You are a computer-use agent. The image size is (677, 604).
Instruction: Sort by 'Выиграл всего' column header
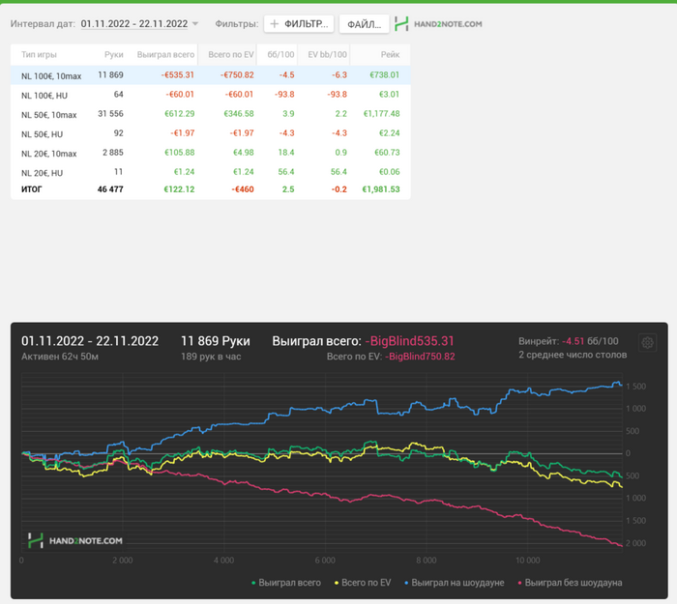pos(165,56)
